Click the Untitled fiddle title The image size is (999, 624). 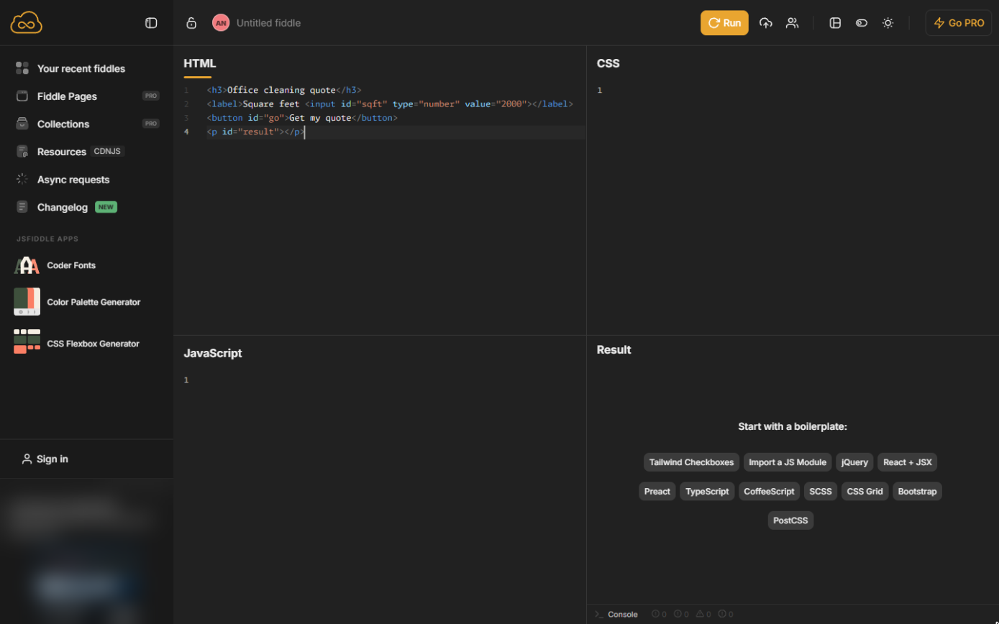click(x=268, y=23)
